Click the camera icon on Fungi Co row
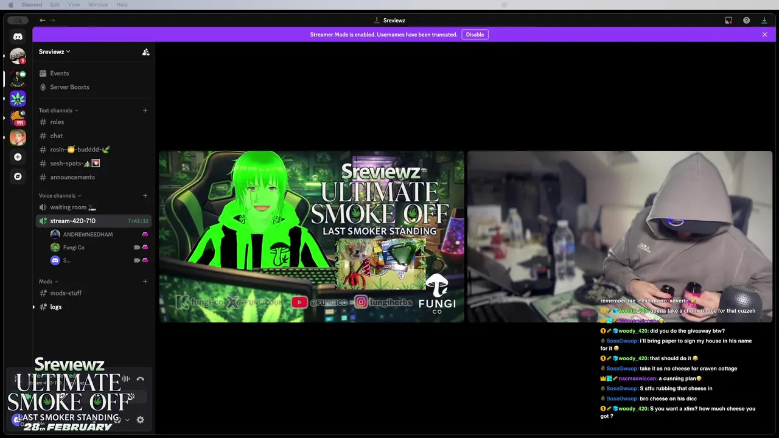The width and height of the screenshot is (779, 438). pyautogui.click(x=137, y=248)
